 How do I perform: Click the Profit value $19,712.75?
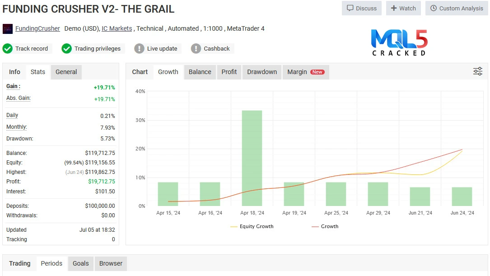(x=102, y=181)
